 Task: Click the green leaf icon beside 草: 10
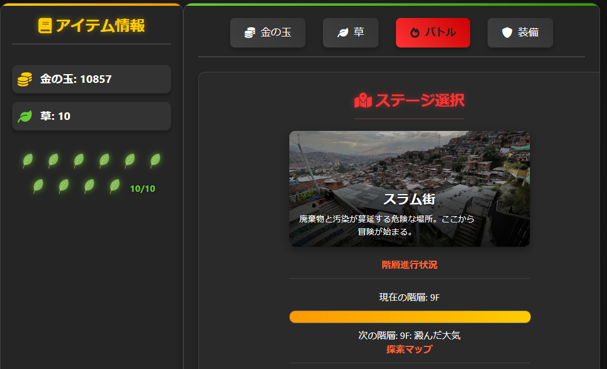[25, 116]
